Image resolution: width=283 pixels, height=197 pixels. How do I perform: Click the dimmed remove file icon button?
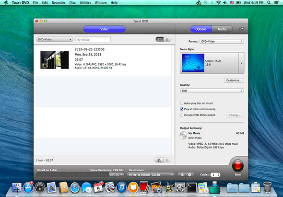167,160
